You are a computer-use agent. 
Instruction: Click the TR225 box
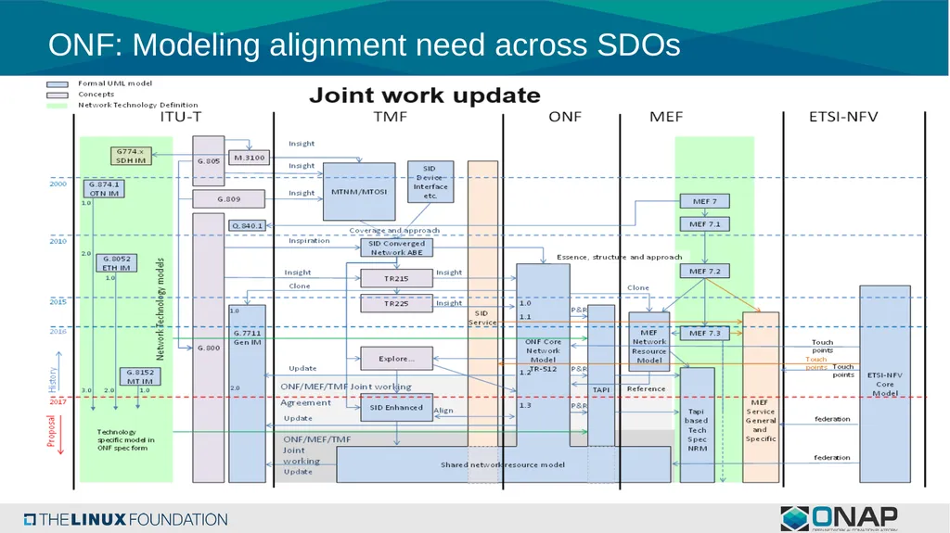coord(396,303)
